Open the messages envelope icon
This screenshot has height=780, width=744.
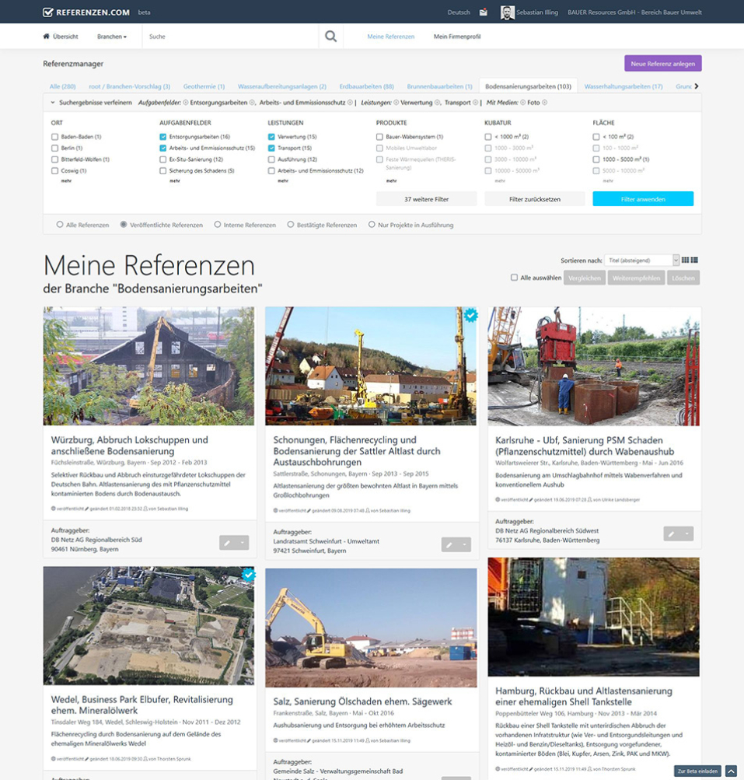point(484,12)
